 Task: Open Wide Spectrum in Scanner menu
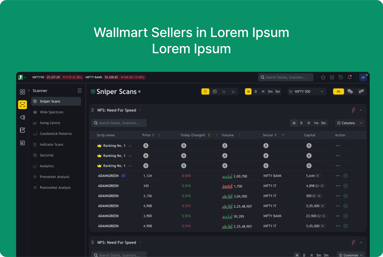(52, 112)
